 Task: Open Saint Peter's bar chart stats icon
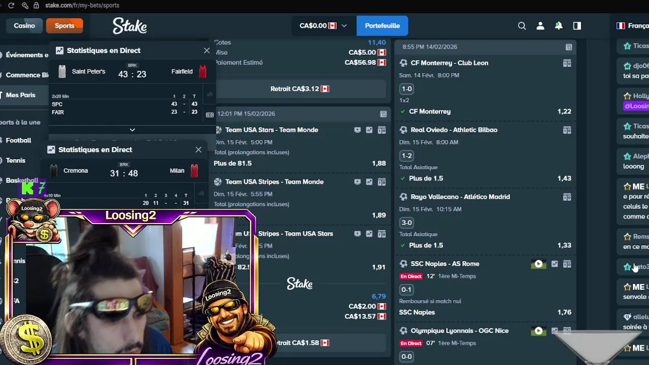click(x=209, y=95)
